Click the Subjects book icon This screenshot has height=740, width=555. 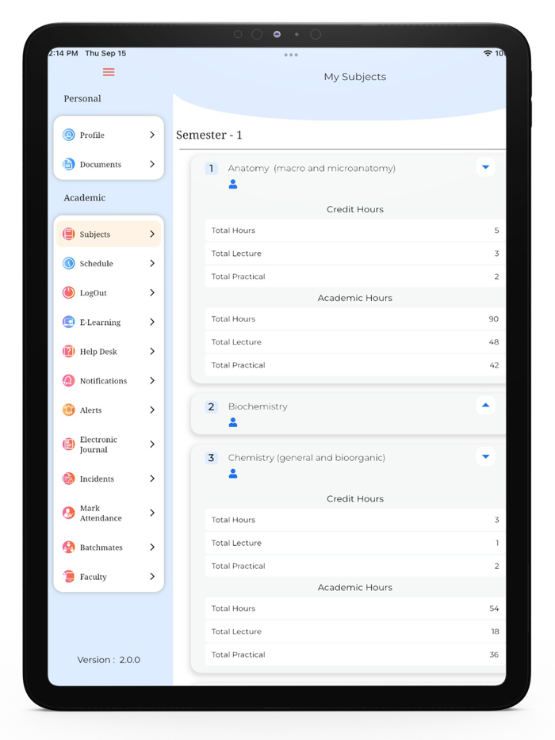68,234
